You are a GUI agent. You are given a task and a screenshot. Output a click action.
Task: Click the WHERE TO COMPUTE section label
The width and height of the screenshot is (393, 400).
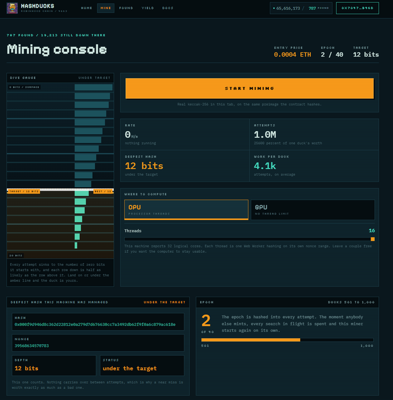point(146,194)
